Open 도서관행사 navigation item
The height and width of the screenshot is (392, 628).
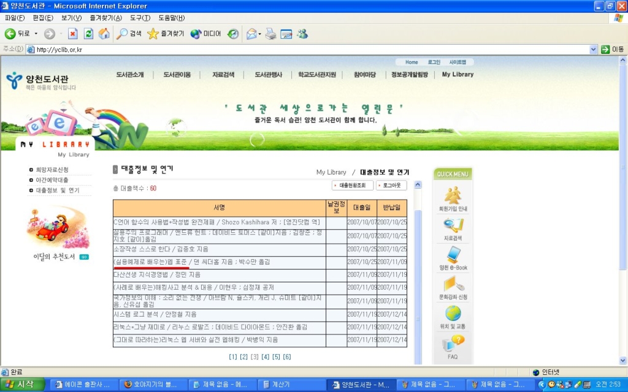(x=269, y=74)
